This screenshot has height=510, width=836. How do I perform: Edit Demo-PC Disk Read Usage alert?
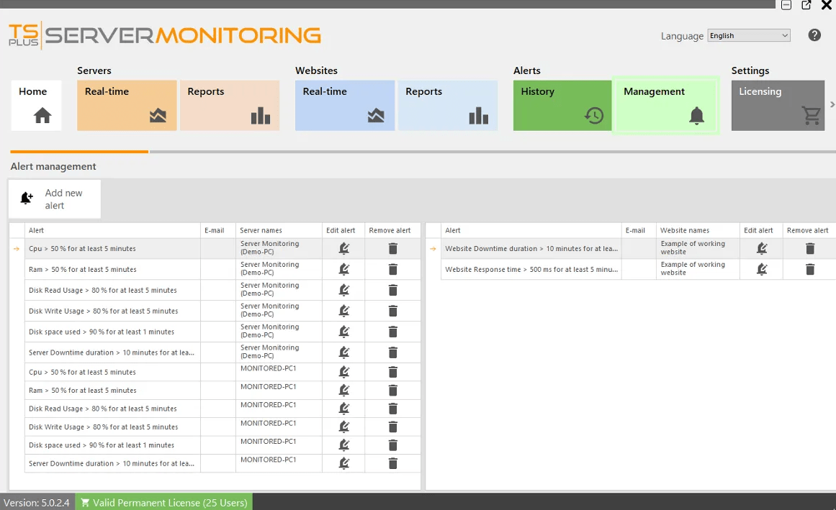[x=344, y=290]
